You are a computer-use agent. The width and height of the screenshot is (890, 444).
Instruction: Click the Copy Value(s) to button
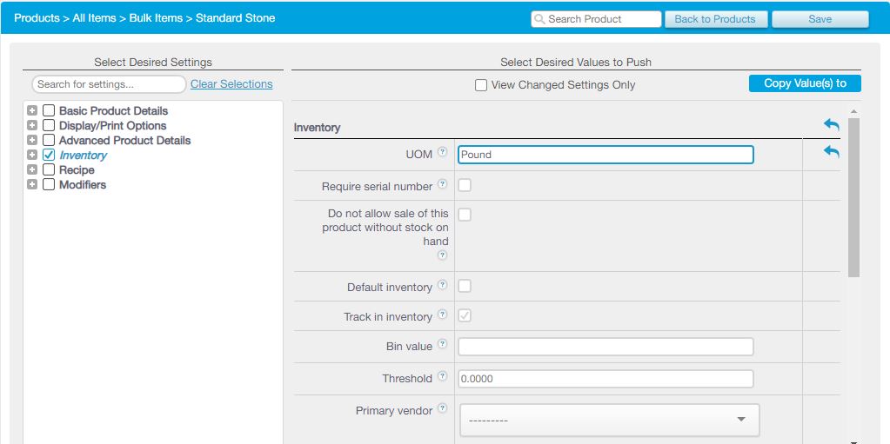point(805,83)
